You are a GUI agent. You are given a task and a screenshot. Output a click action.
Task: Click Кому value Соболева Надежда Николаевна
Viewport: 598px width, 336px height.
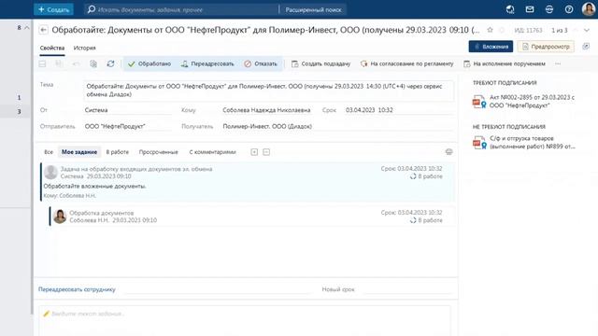coord(266,110)
